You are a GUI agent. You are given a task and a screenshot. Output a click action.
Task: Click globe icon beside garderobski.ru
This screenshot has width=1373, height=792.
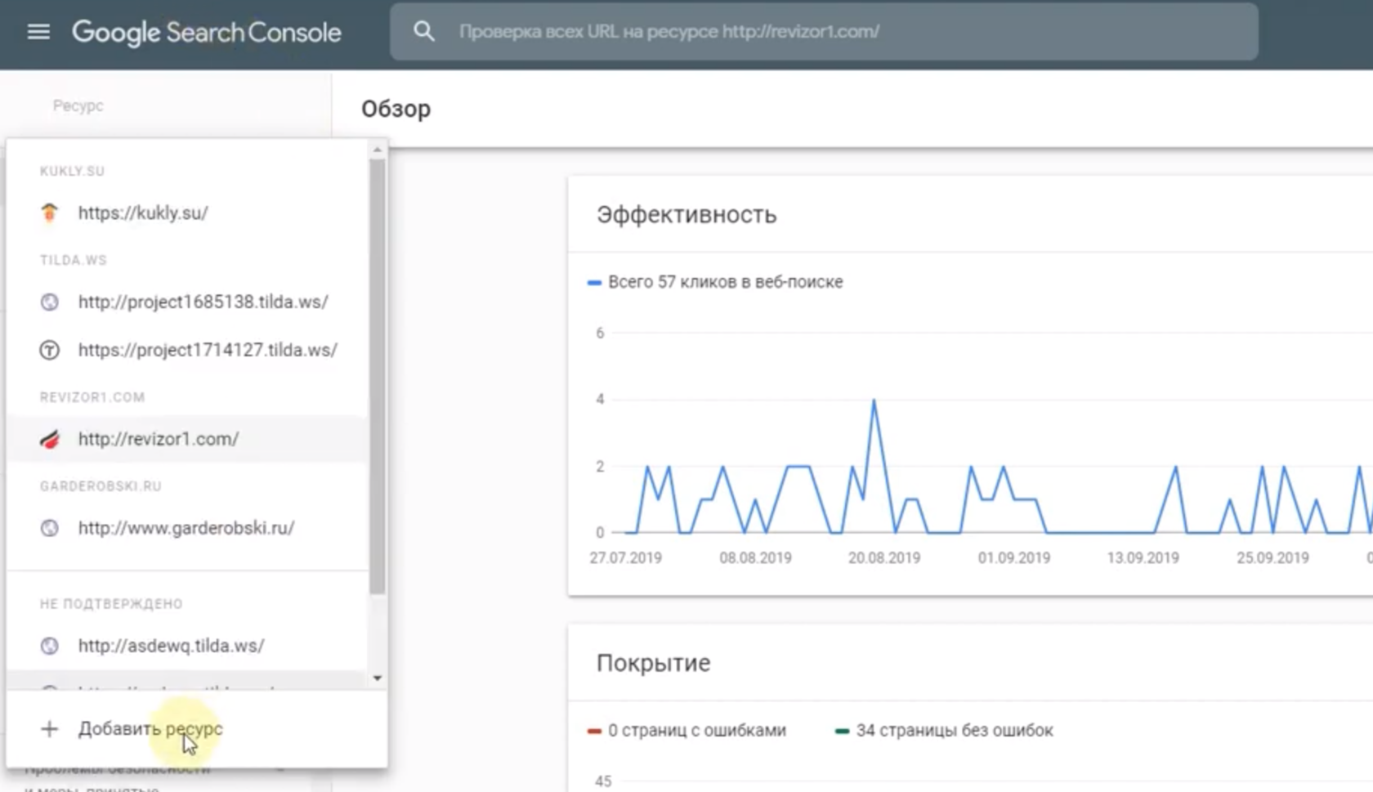(50, 528)
